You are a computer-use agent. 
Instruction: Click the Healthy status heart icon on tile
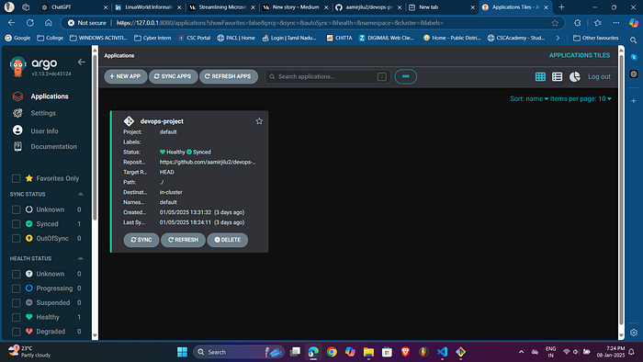click(x=163, y=153)
